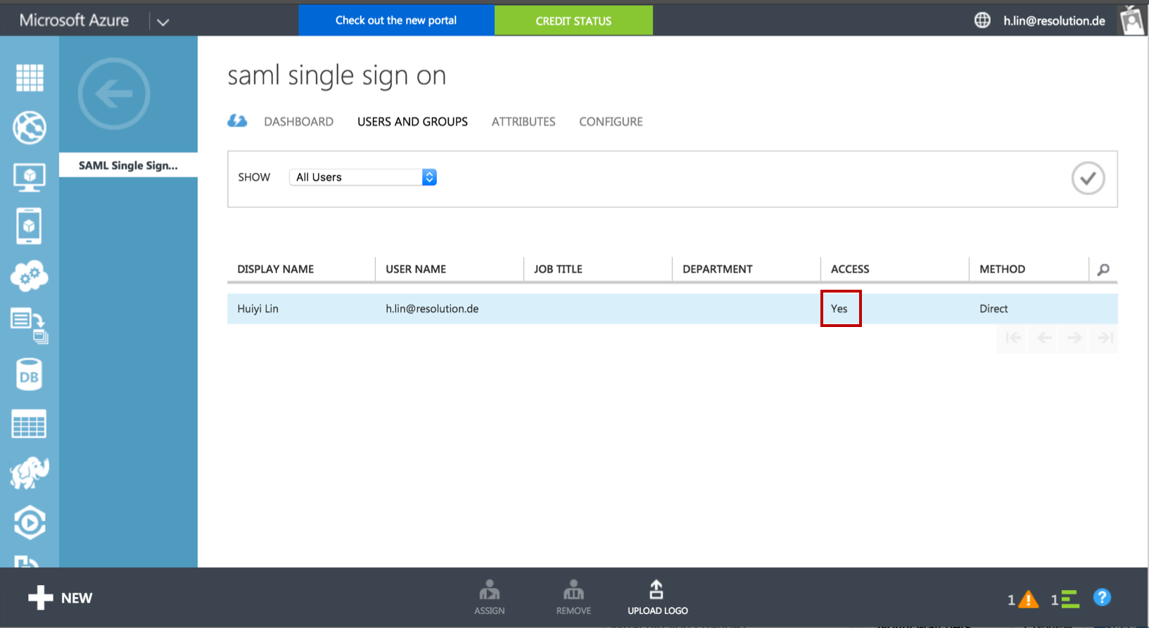The image size is (1149, 628).
Task: Go to previous page pagination arrow
Action: (x=1044, y=338)
